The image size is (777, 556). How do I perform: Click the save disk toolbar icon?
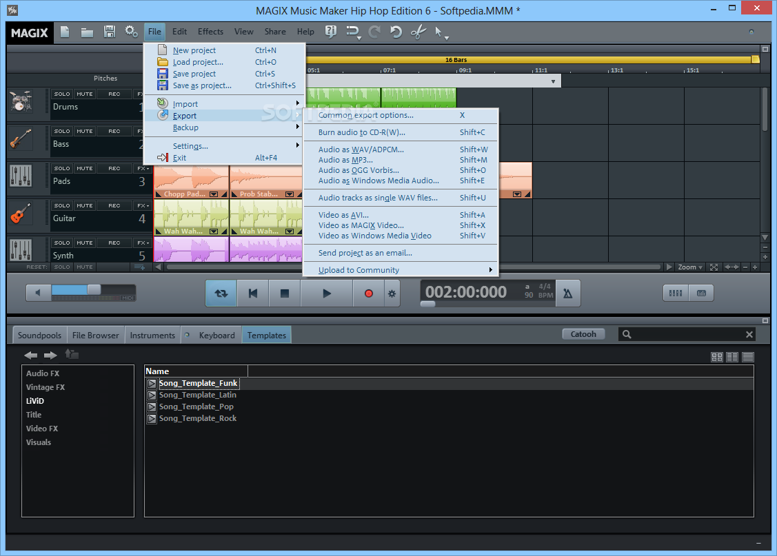110,32
